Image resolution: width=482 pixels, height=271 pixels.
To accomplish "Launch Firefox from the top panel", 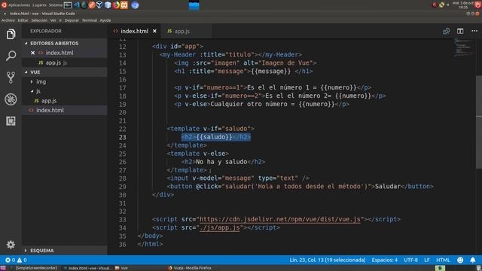I will pos(116,5).
